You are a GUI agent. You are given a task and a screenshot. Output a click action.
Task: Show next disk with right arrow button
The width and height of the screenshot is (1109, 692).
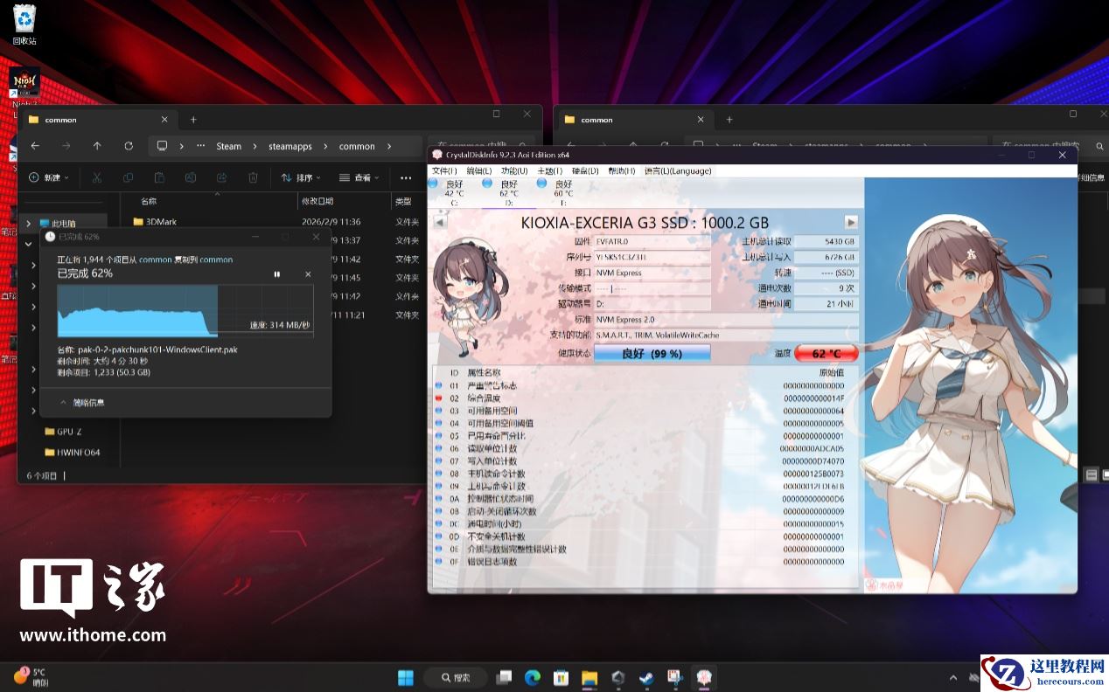coord(850,222)
